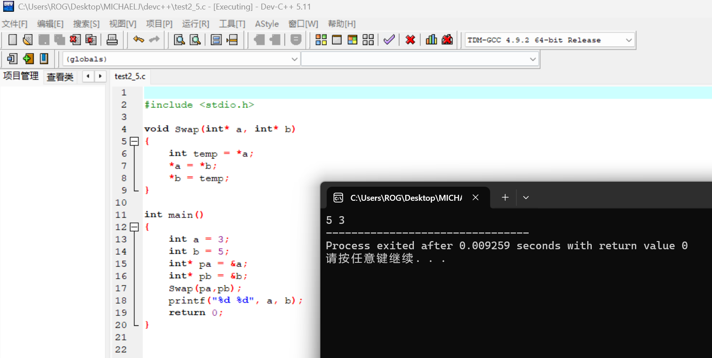Click the Close file toolbar icon

point(75,40)
